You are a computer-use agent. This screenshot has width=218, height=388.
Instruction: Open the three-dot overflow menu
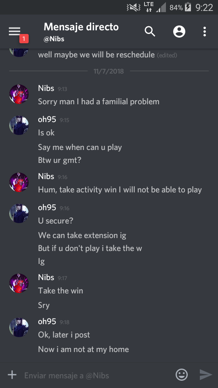pyautogui.click(x=204, y=32)
